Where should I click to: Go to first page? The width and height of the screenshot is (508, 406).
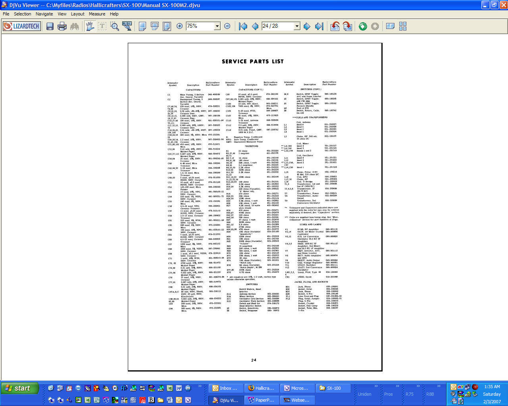[243, 26]
